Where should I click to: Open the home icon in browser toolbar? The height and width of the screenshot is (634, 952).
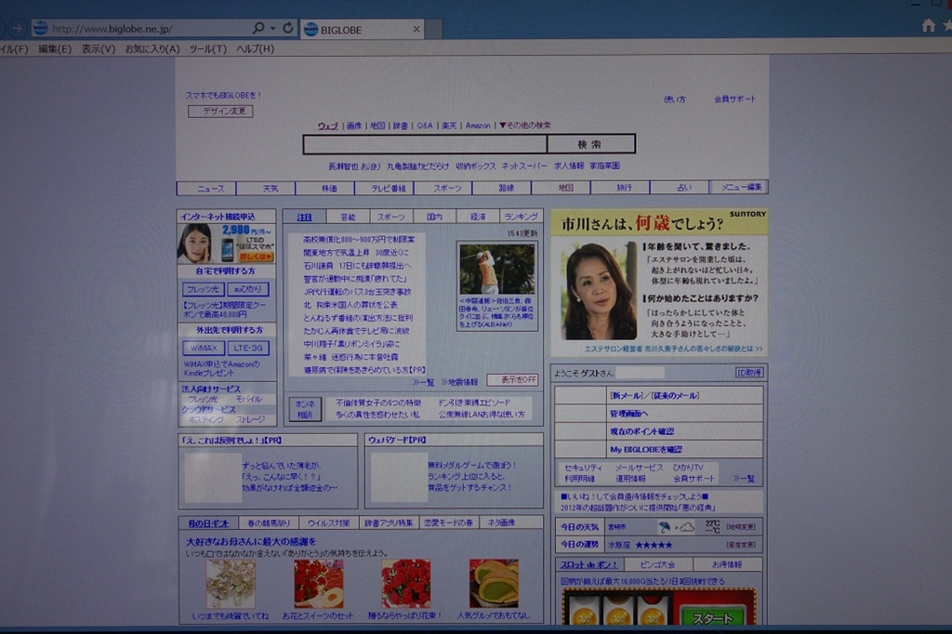tap(929, 25)
